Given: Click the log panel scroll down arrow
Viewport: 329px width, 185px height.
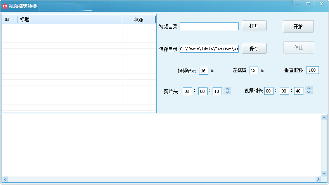Looking at the screenshot, I should point(324,173).
